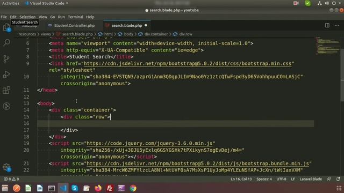Open the Text Editor from the dock

pos(87,188)
